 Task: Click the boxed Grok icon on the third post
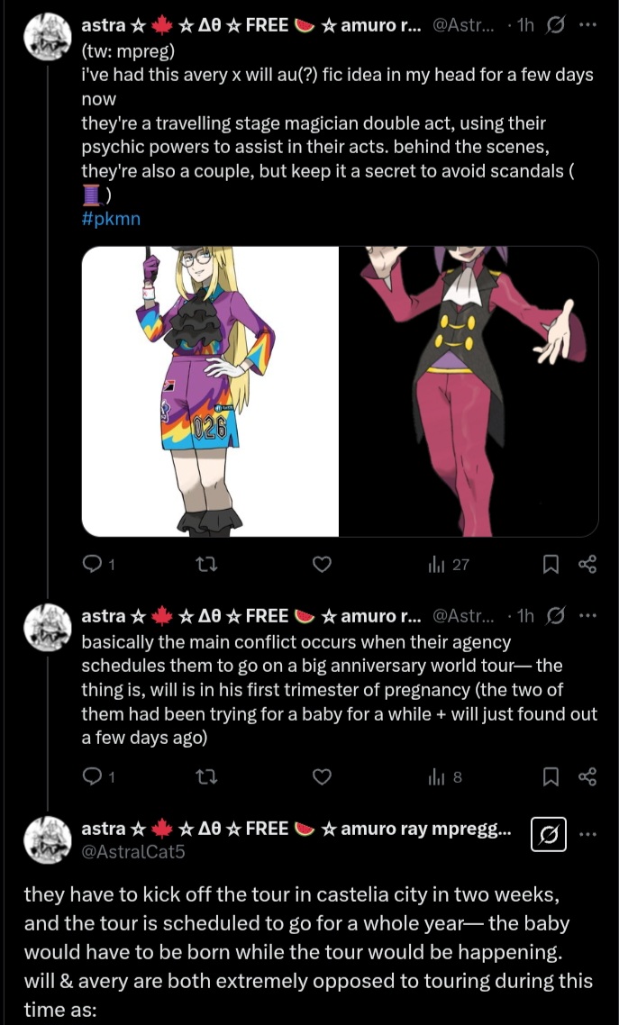(549, 834)
